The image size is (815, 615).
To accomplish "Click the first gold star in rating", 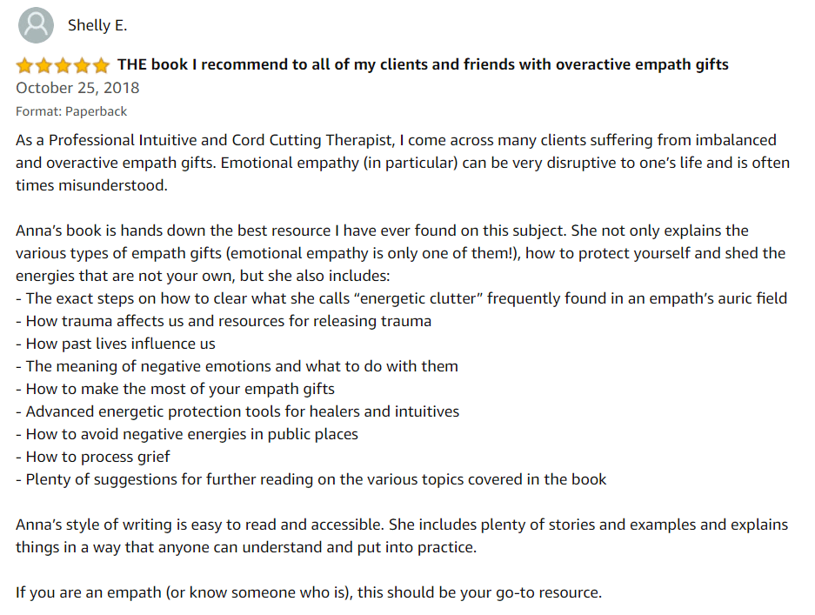I will point(24,65).
